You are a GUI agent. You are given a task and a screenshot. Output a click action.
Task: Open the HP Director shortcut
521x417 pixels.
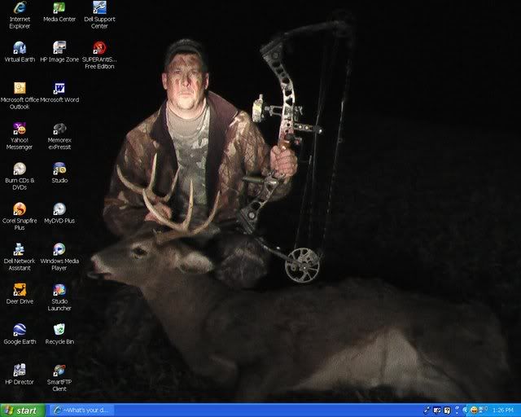coord(20,375)
